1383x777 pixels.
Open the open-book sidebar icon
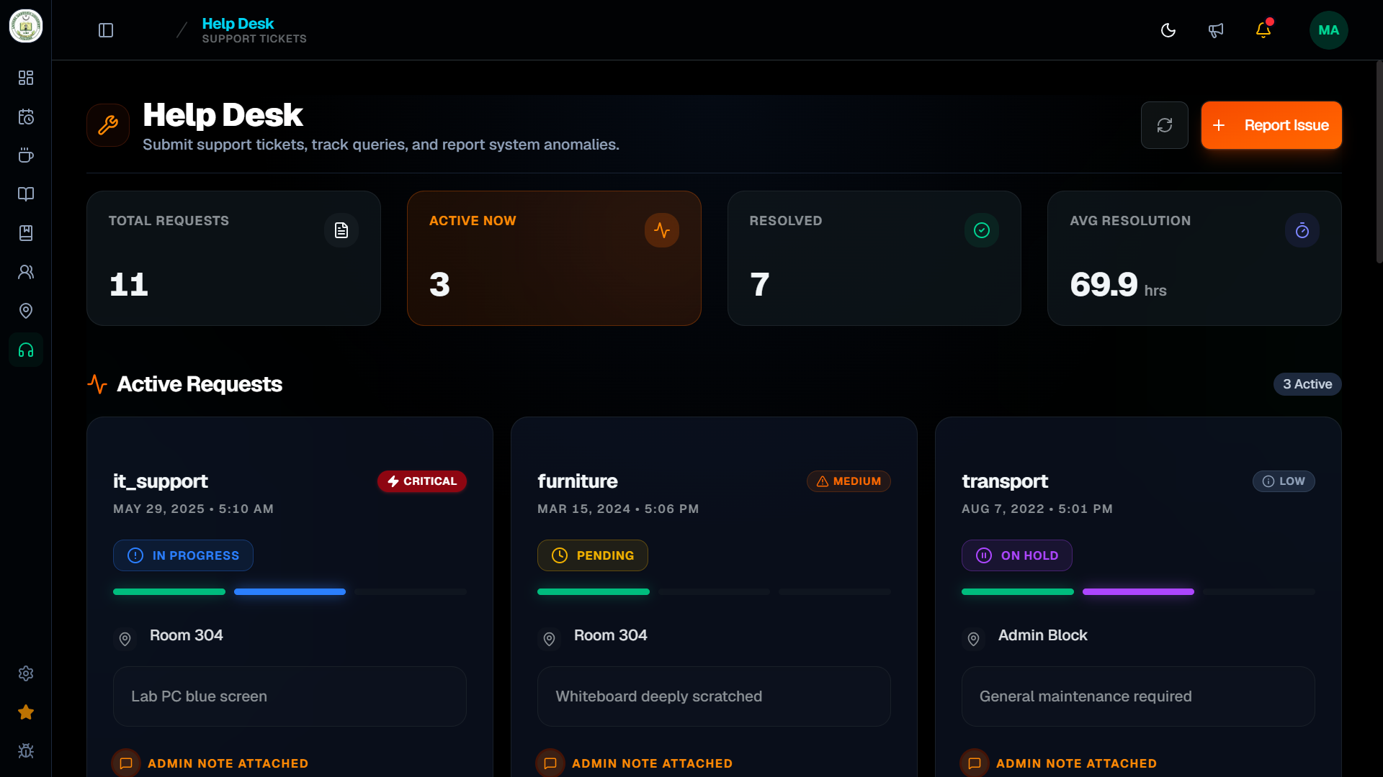pyautogui.click(x=26, y=194)
